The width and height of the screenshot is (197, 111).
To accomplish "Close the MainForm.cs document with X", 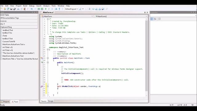I will click(x=147, y=12).
